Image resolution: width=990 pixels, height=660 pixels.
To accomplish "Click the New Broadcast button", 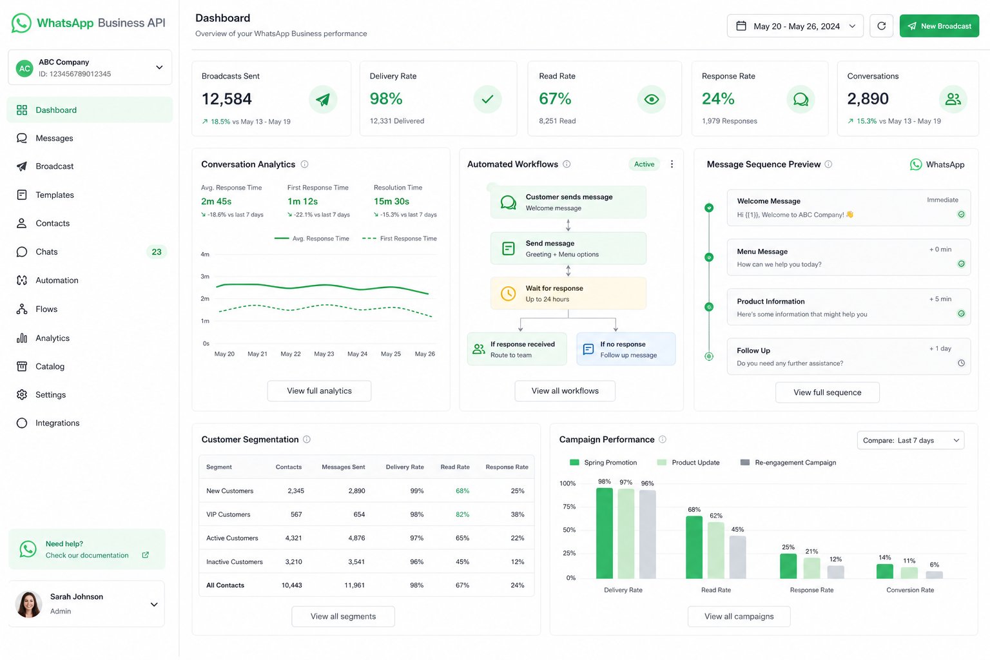I will pyautogui.click(x=939, y=26).
